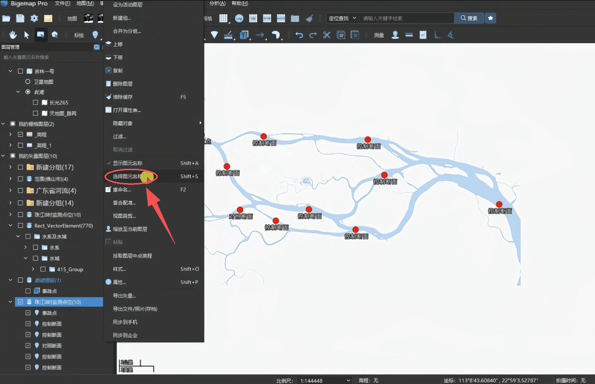
Task: Open the 文件(F) menu
Action: coord(62,3)
